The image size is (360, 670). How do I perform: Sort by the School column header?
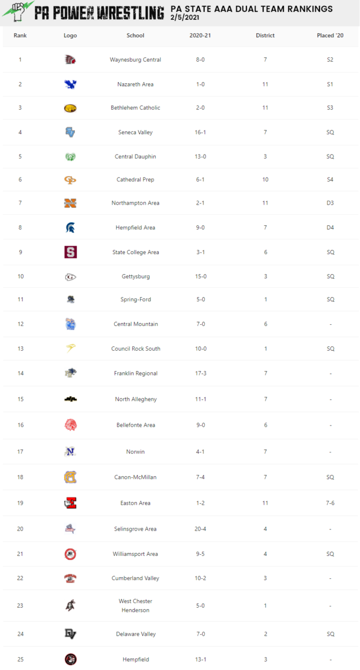[136, 35]
